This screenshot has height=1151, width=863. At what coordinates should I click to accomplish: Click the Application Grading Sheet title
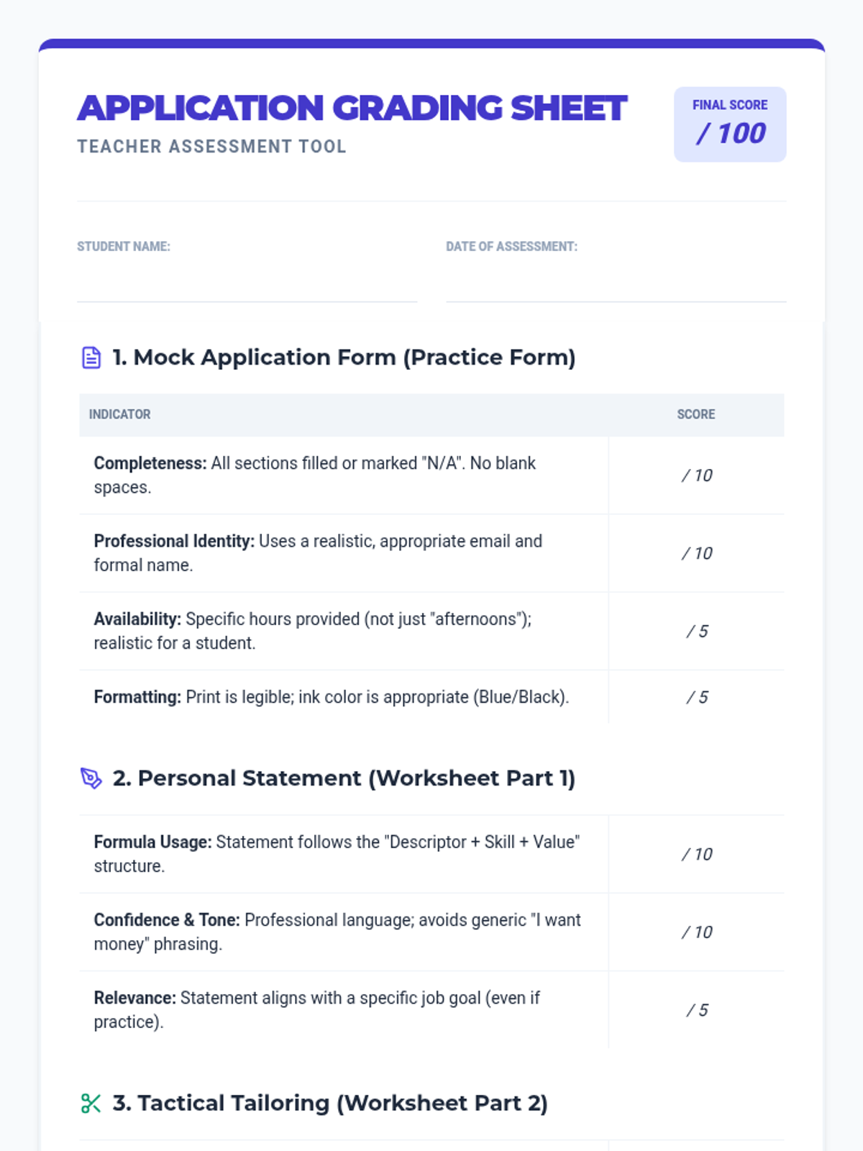(352, 109)
